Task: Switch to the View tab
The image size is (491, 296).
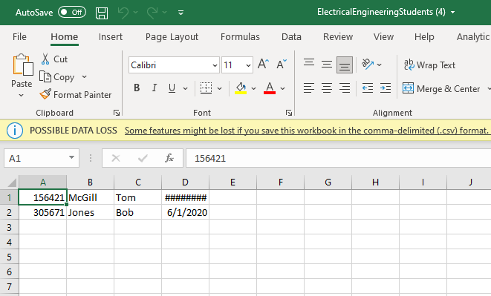Action: coord(383,37)
